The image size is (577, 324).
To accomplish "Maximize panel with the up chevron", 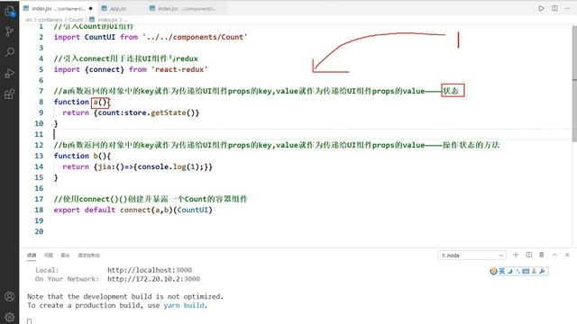I will tap(554, 255).
